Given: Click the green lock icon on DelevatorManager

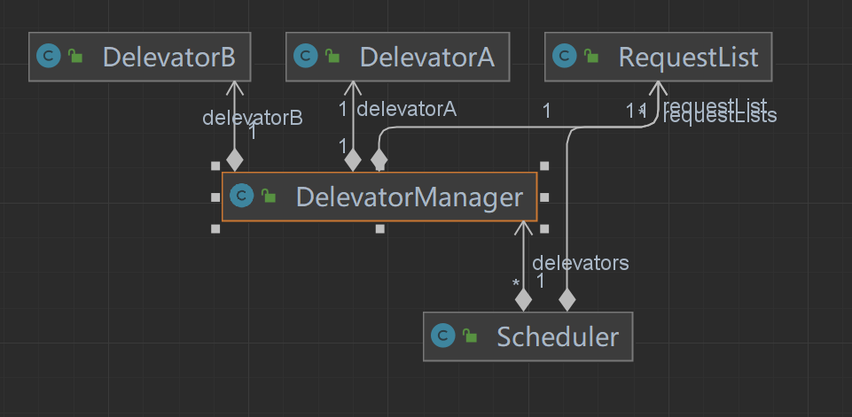Looking at the screenshot, I should 269,197.
